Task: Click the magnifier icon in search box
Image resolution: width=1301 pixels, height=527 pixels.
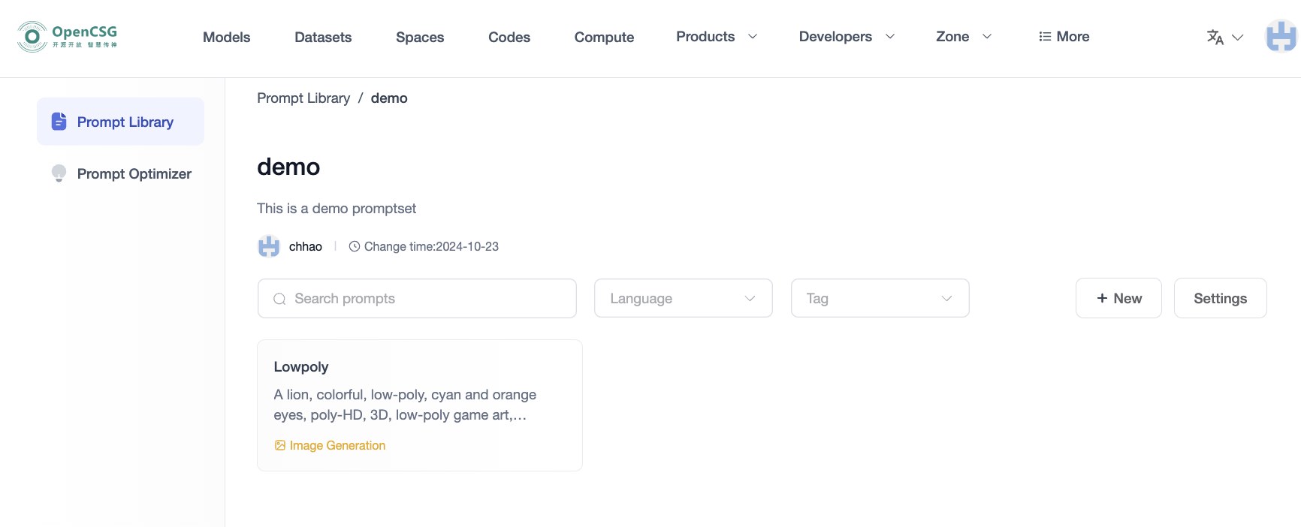Action: pos(279,299)
